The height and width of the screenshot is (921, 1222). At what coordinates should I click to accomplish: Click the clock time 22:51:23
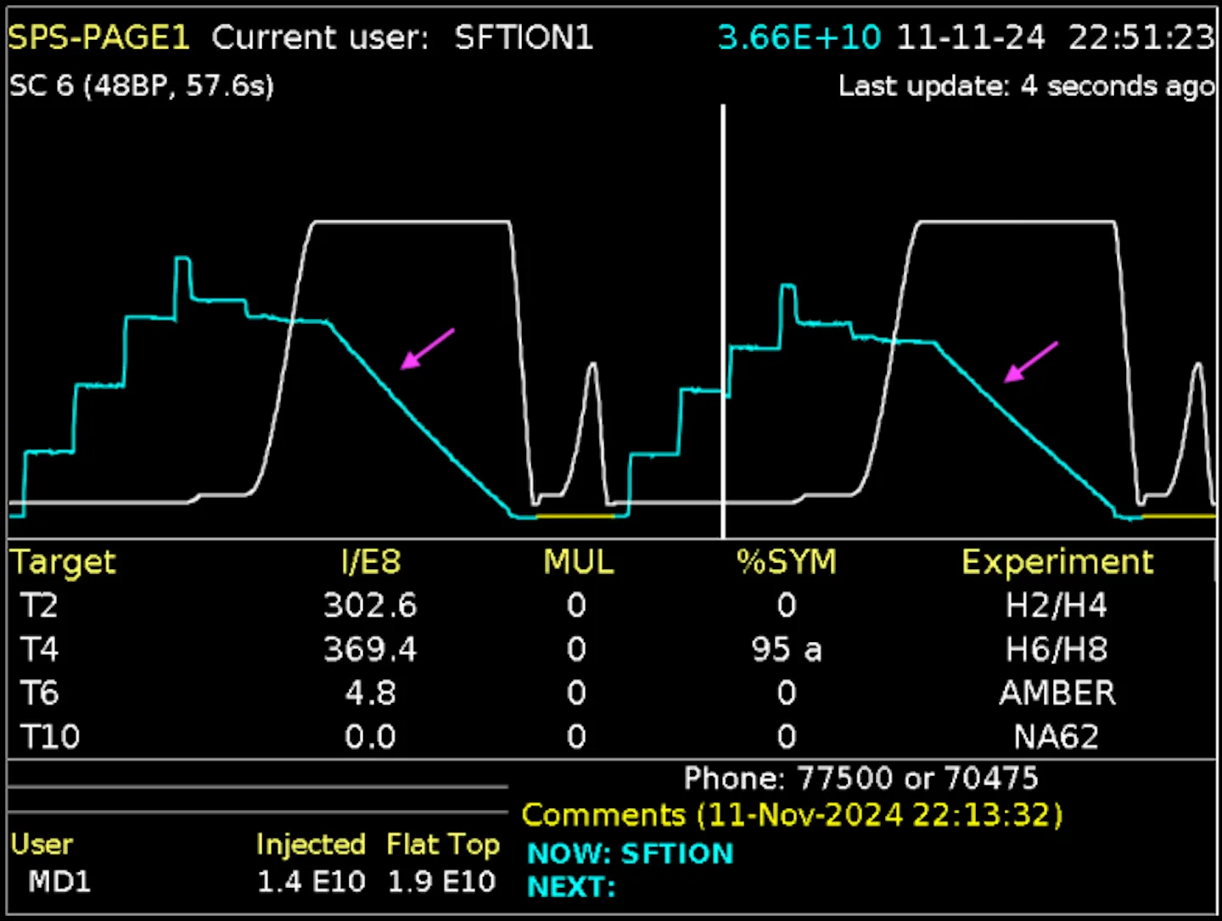pos(1141,37)
